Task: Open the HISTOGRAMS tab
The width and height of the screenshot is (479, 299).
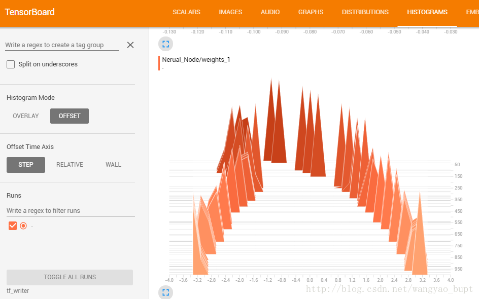Action: [427, 12]
